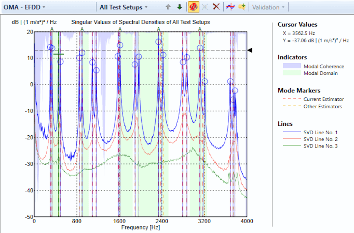Click the chart title Singular Values of Spectral Densities
354x233 pixels.
coord(140,22)
